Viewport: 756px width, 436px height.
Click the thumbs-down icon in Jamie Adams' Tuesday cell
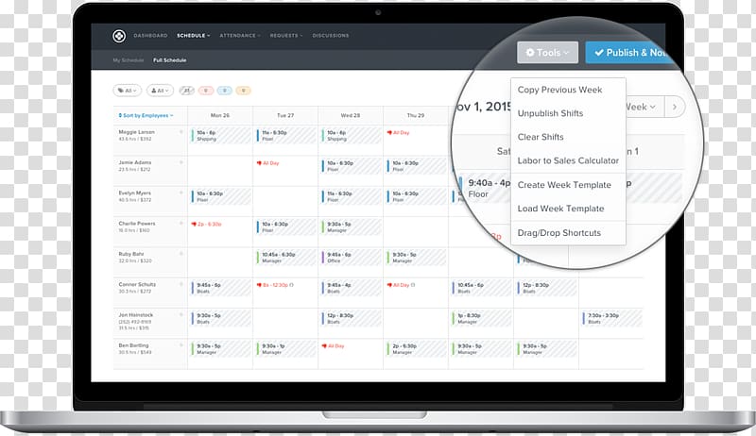pyautogui.click(x=259, y=163)
